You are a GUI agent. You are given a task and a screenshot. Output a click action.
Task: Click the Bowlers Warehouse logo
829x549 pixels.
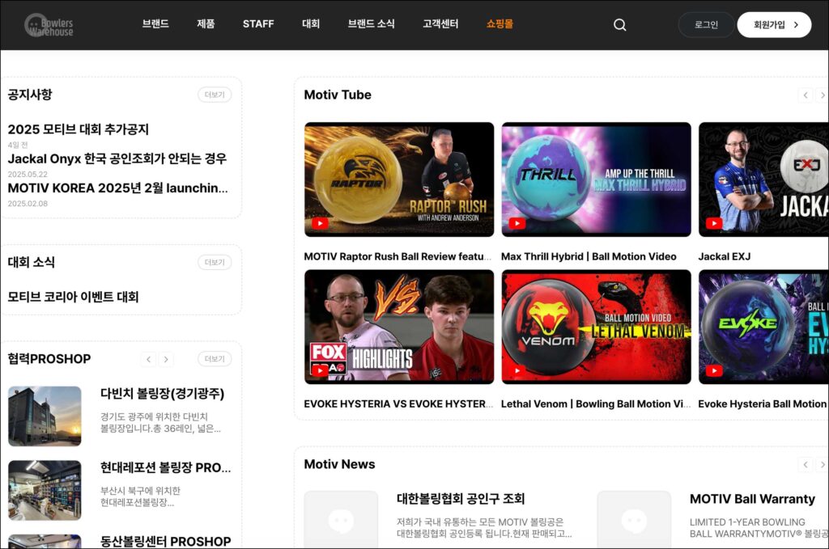[x=49, y=25]
